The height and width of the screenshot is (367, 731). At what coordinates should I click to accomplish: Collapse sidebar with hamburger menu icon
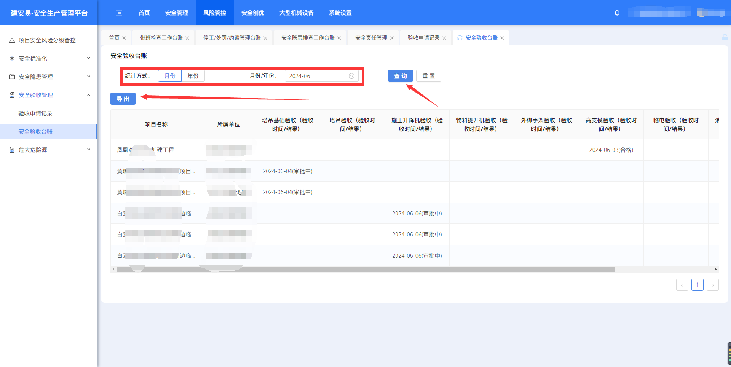(119, 13)
